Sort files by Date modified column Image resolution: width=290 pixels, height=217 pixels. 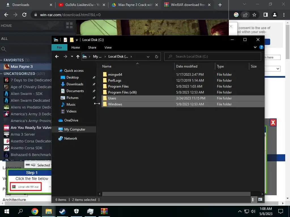point(194,66)
